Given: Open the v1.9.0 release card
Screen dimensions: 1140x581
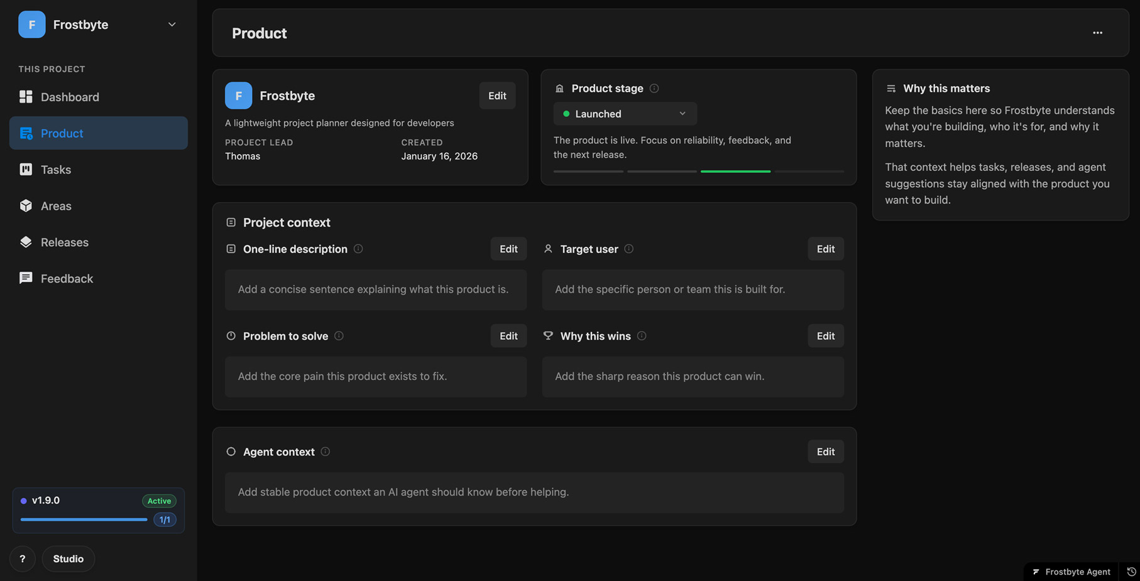Looking at the screenshot, I should 99,510.
